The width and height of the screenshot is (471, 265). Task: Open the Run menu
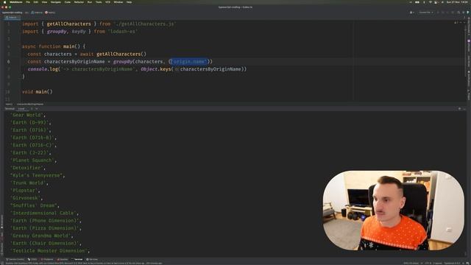tap(90, 2)
